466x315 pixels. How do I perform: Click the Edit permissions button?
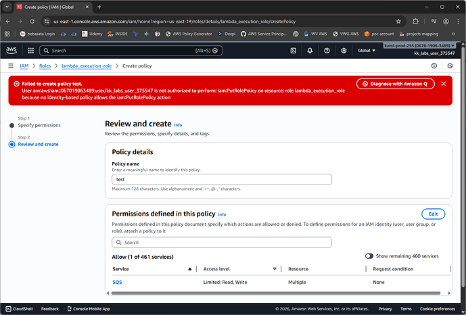point(433,214)
